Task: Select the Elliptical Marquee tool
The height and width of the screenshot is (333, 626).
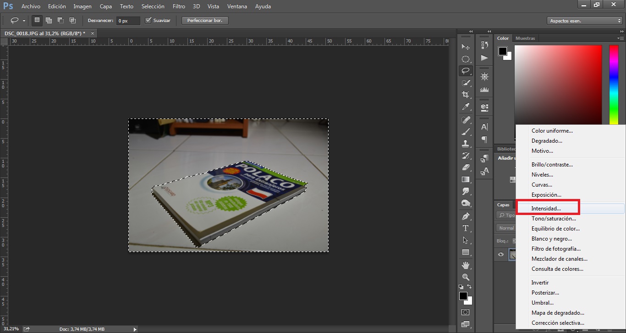Action: point(466,59)
